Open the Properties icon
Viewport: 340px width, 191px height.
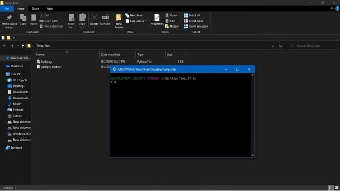pos(157,18)
